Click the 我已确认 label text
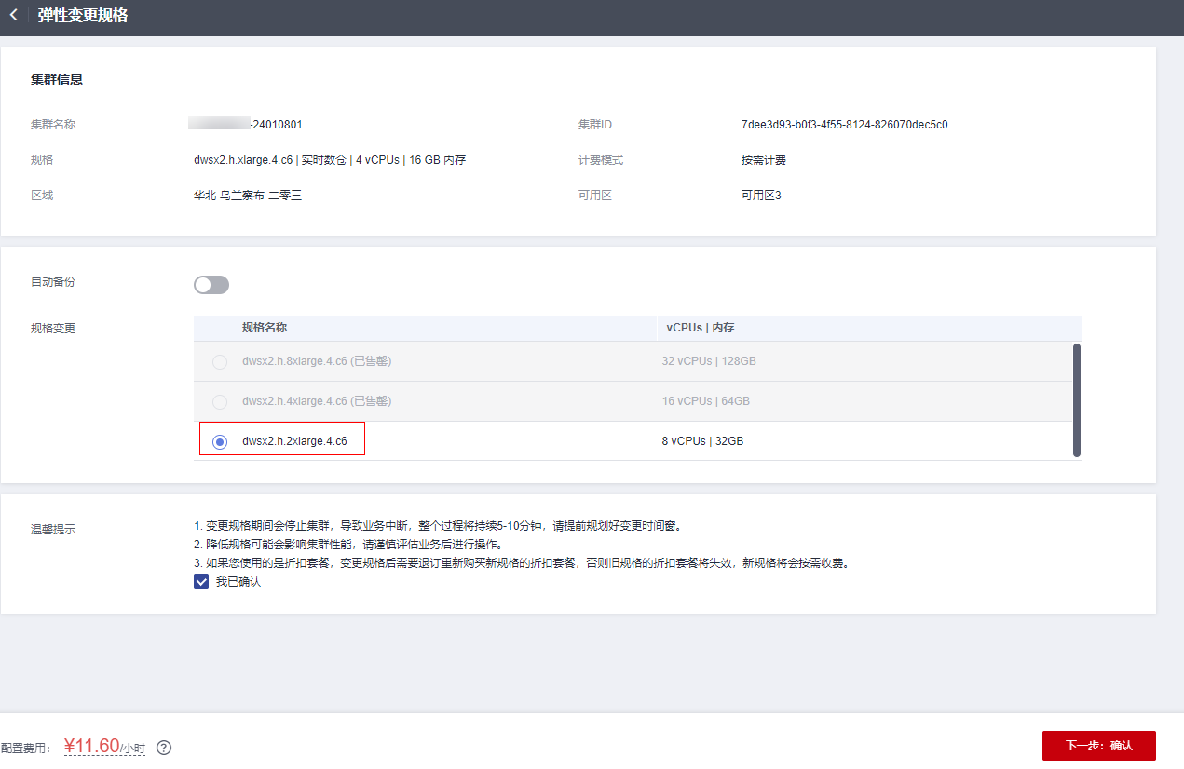Viewport: 1184px width, 769px height. pyautogui.click(x=238, y=582)
